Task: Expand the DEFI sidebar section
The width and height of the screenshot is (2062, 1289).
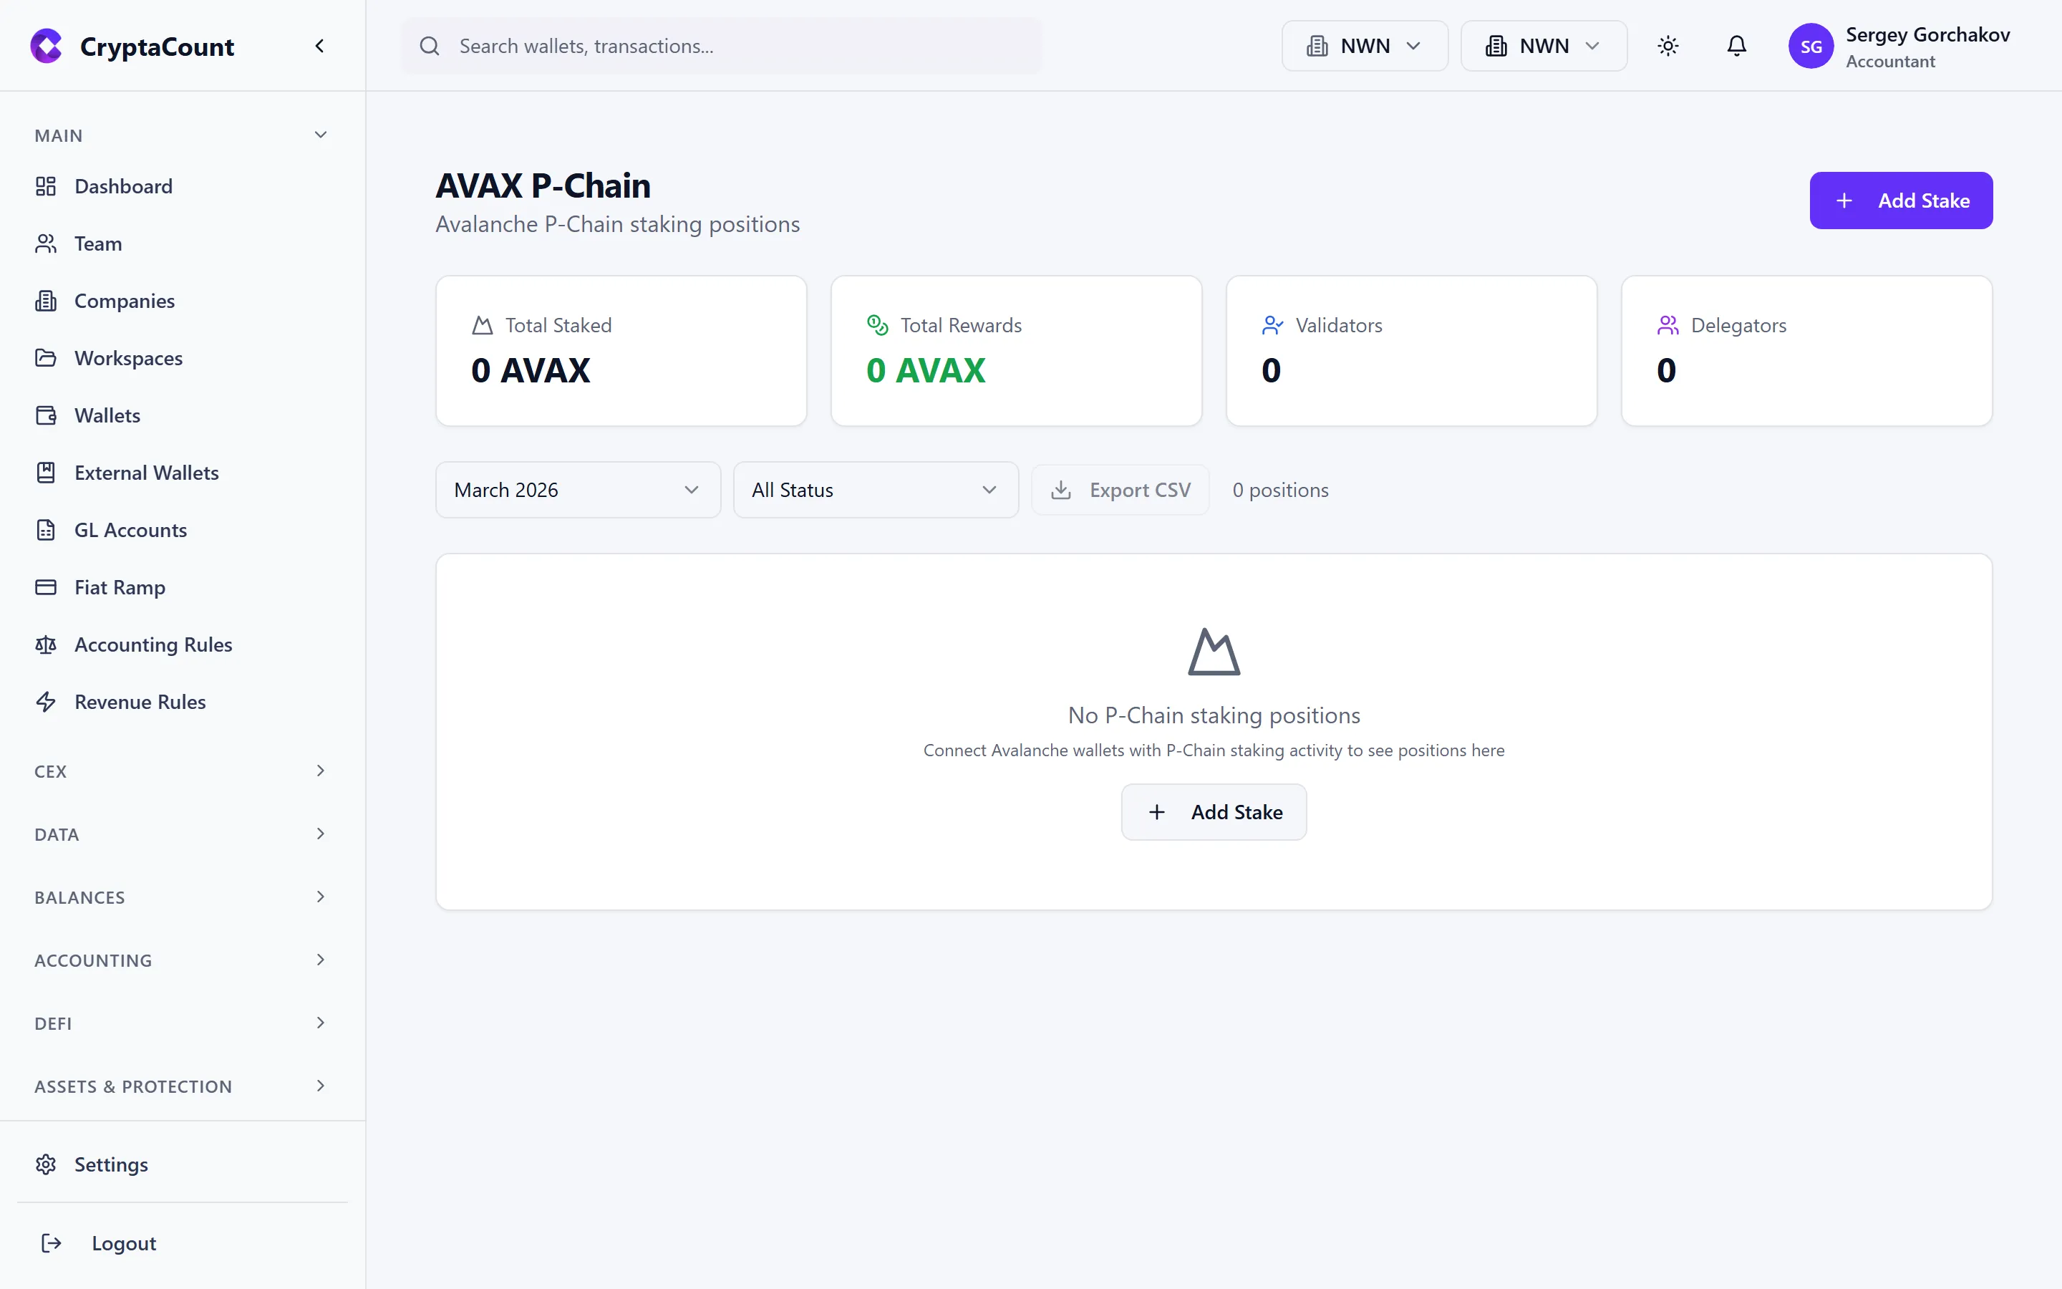Action: pyautogui.click(x=180, y=1023)
